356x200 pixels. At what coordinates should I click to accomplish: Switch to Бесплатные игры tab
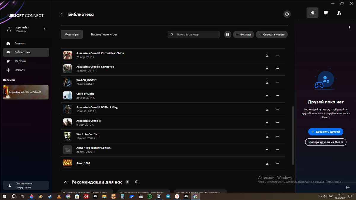(104, 34)
